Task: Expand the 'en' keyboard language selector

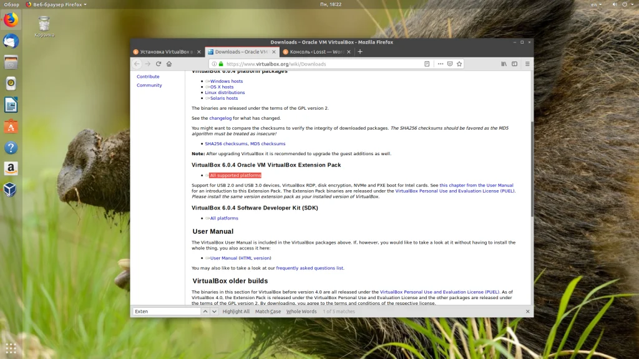Action: point(597,4)
